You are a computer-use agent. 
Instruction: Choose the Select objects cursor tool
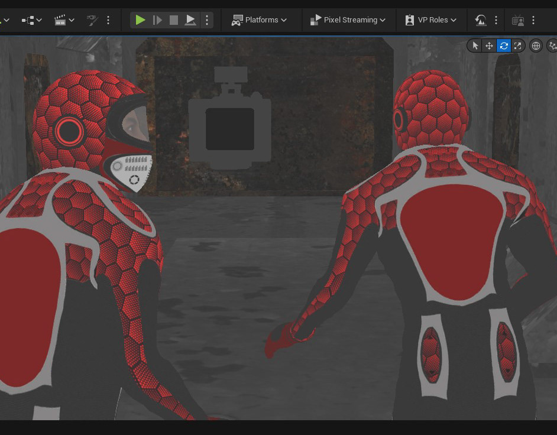tap(475, 46)
